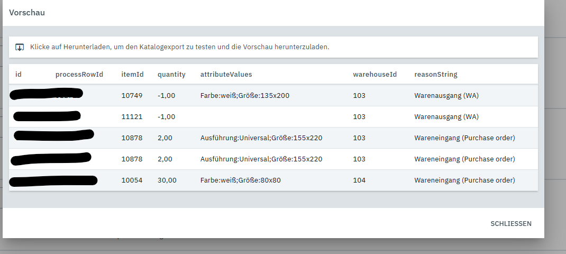
Task: Click the warehouseId column header
Action: [x=375, y=75]
